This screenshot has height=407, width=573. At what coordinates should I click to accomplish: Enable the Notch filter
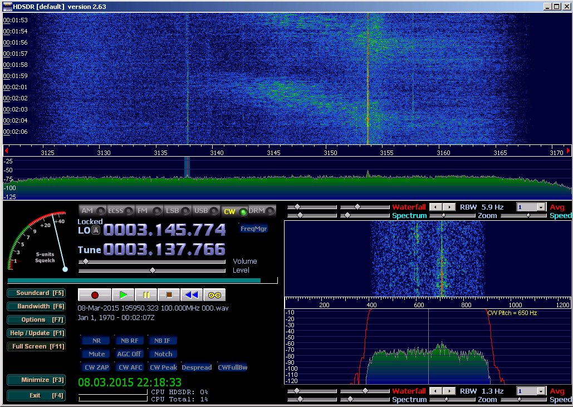click(163, 354)
